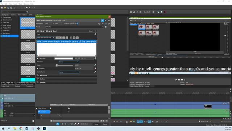Viewport: 232px width, 131px height.
Task: Expand the Text color parameters
Action: coord(38,58)
